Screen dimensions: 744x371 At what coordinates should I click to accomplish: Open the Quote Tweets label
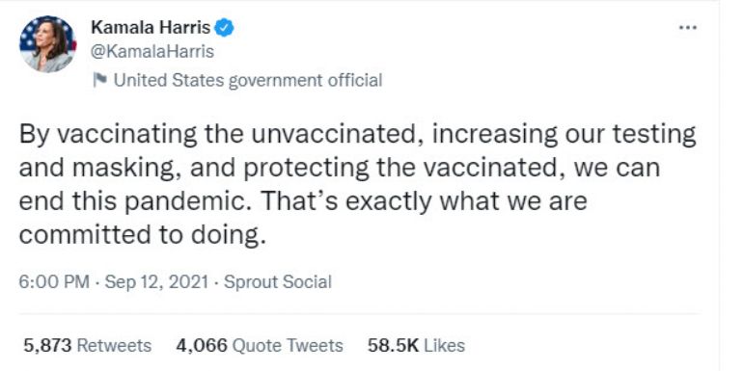288,345
